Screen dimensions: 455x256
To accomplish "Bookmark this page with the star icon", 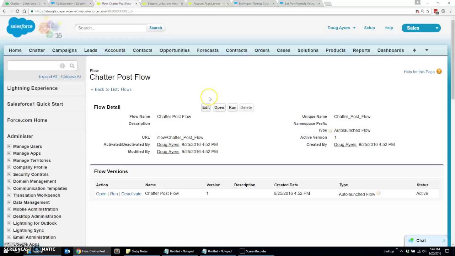I will tap(428, 11).
